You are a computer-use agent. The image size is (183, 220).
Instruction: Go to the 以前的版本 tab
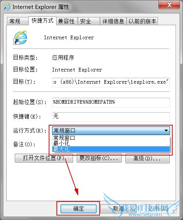pos(142,21)
